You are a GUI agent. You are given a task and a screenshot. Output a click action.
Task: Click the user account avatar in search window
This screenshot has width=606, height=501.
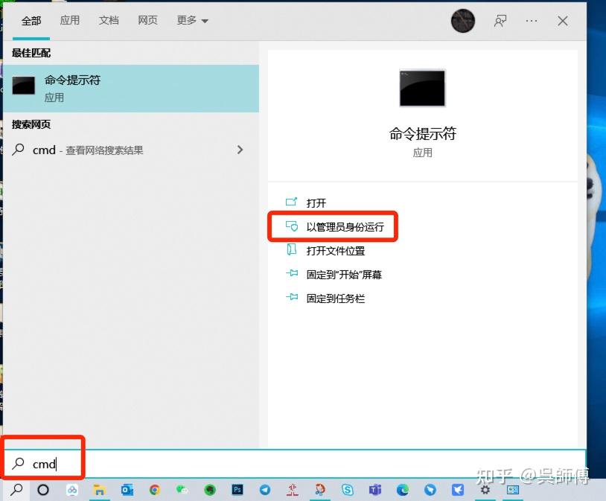(x=463, y=21)
